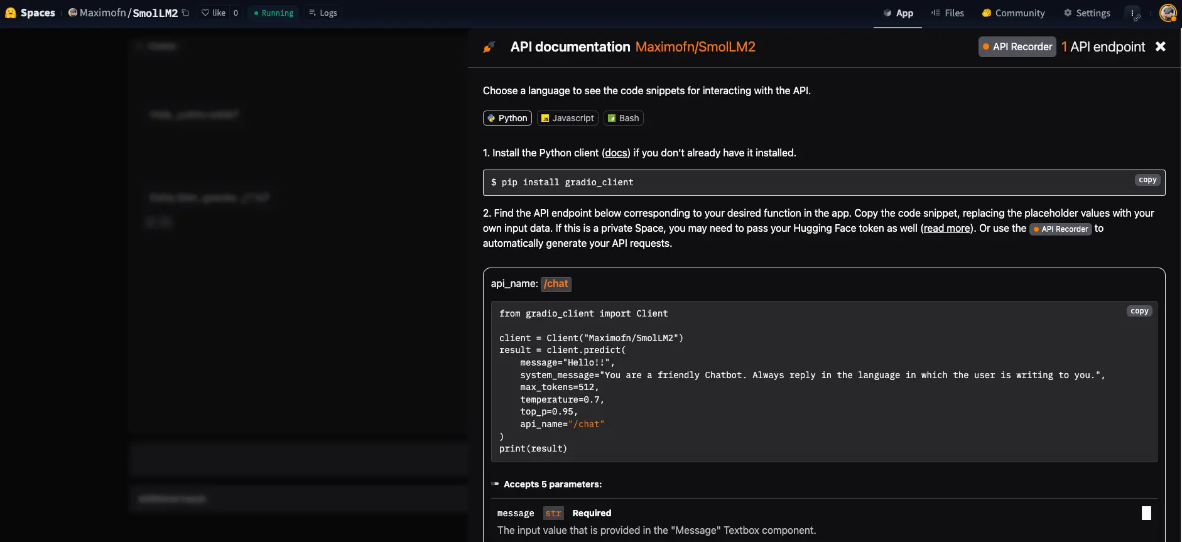Close the API documentation panel
The image size is (1182, 542).
[1160, 46]
